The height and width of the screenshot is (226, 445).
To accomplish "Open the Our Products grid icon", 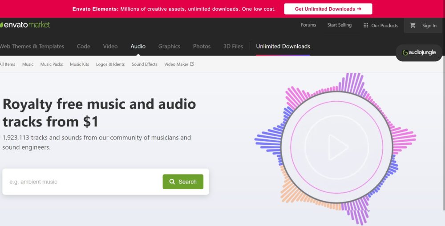I will [x=366, y=25].
